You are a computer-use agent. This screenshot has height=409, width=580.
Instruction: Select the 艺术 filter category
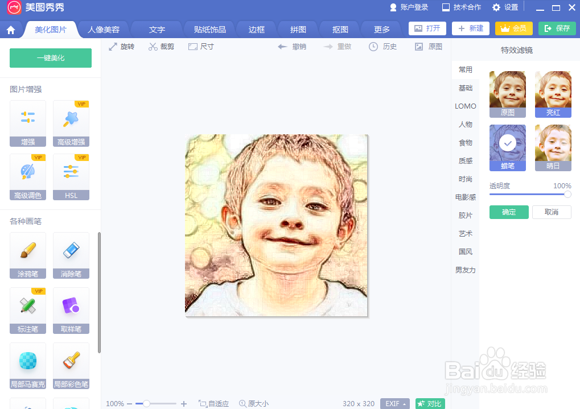pos(466,234)
